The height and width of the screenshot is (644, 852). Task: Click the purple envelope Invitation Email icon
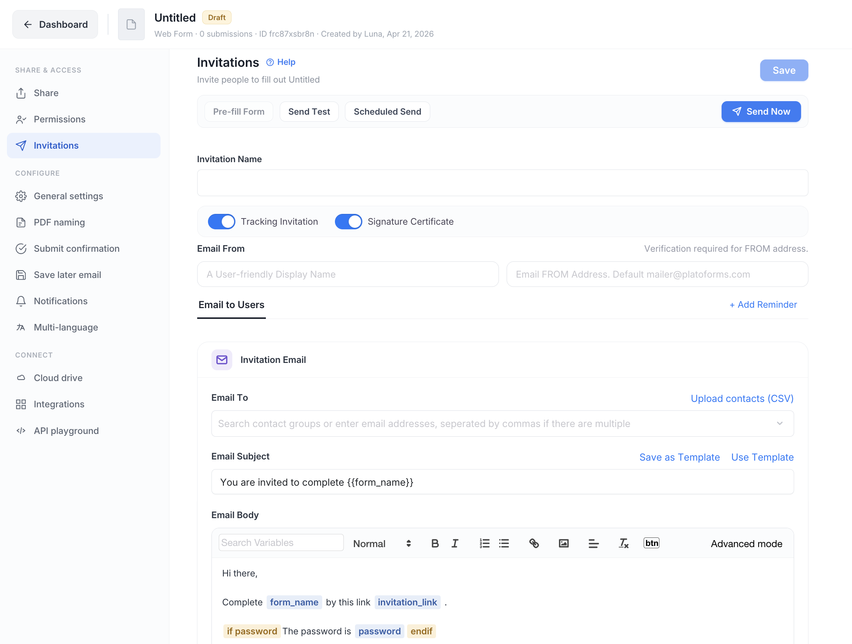tap(222, 360)
